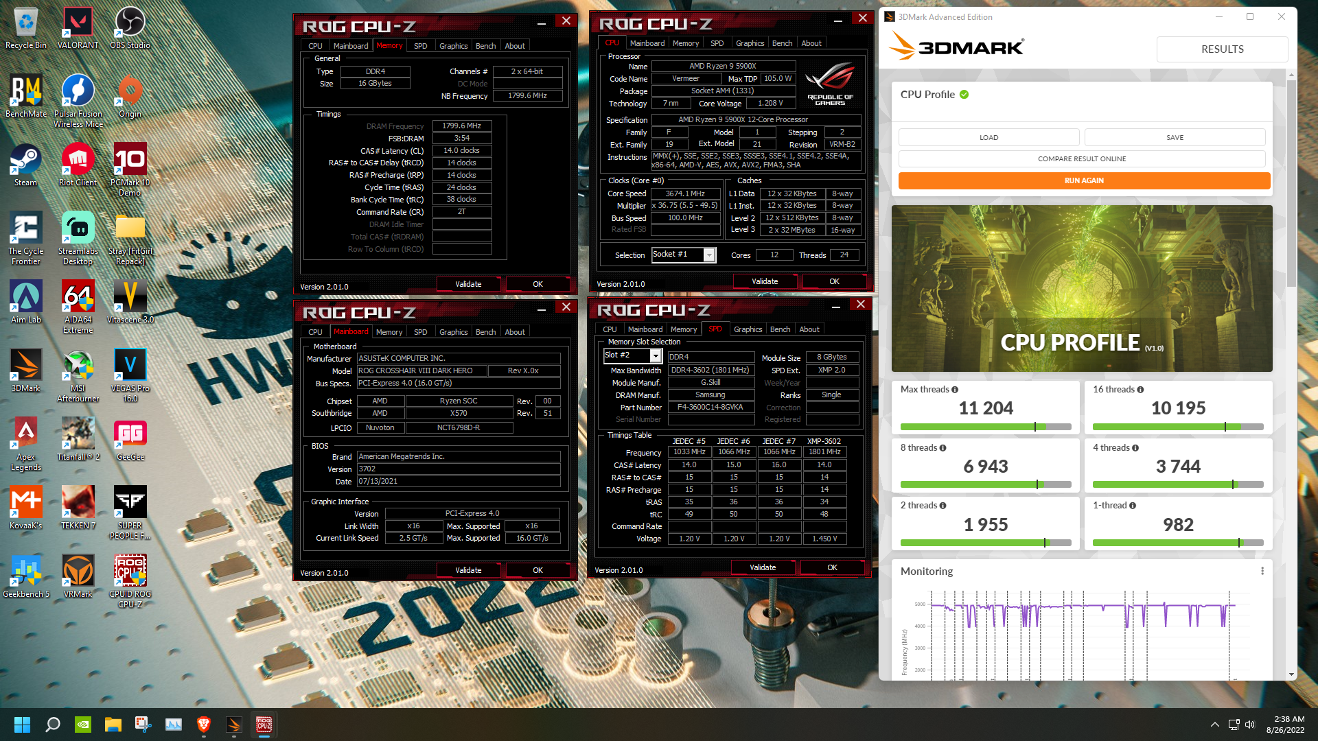
Task: Click the 16 threads score bar
Action: [1178, 427]
